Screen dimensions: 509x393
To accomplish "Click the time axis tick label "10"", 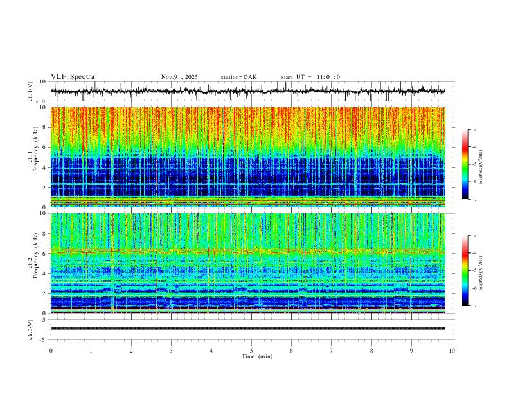I will tap(452, 351).
